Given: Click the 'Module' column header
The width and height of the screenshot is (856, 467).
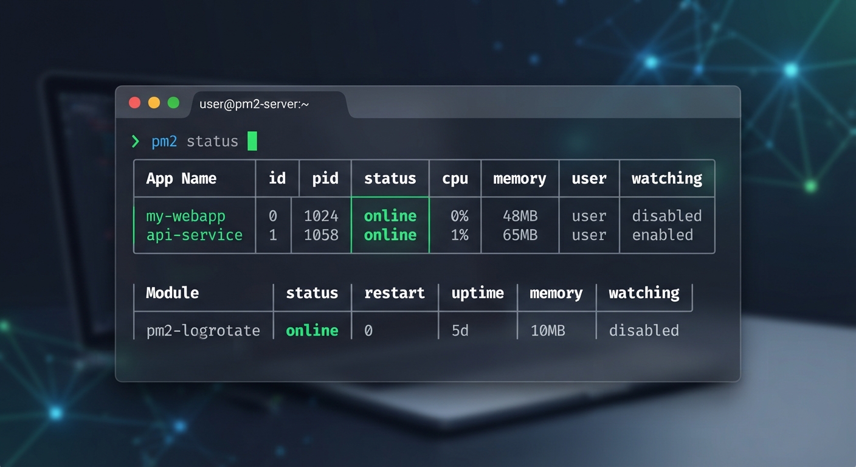Looking at the screenshot, I should [x=172, y=293].
